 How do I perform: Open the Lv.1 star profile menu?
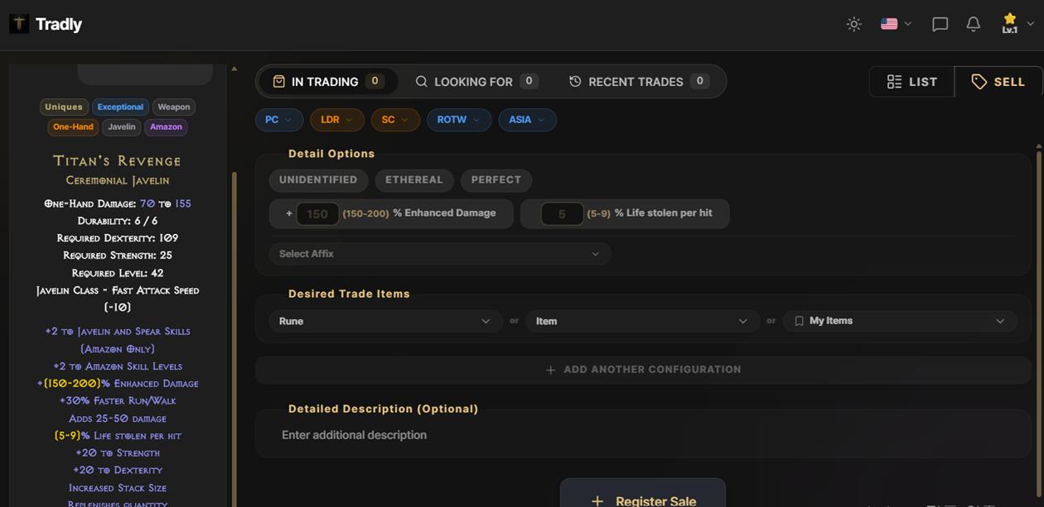click(x=1017, y=24)
